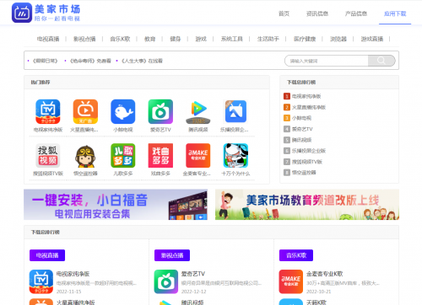This screenshot has height=305, width=422.
Task: Open the hot keyword link ending in 免费看
Action: coord(90,61)
